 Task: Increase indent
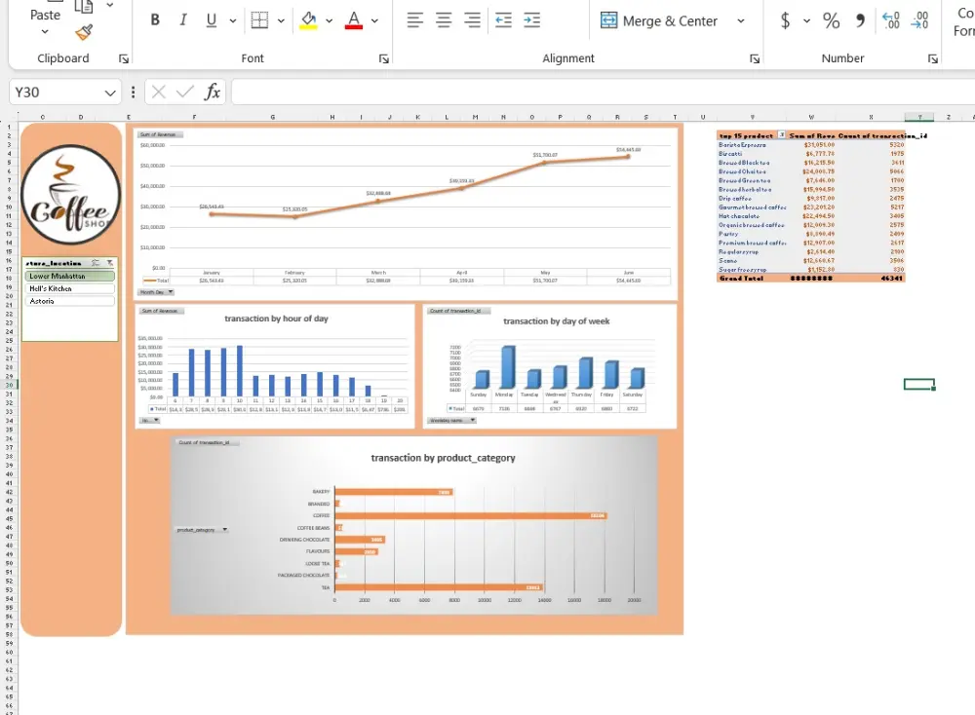click(531, 19)
